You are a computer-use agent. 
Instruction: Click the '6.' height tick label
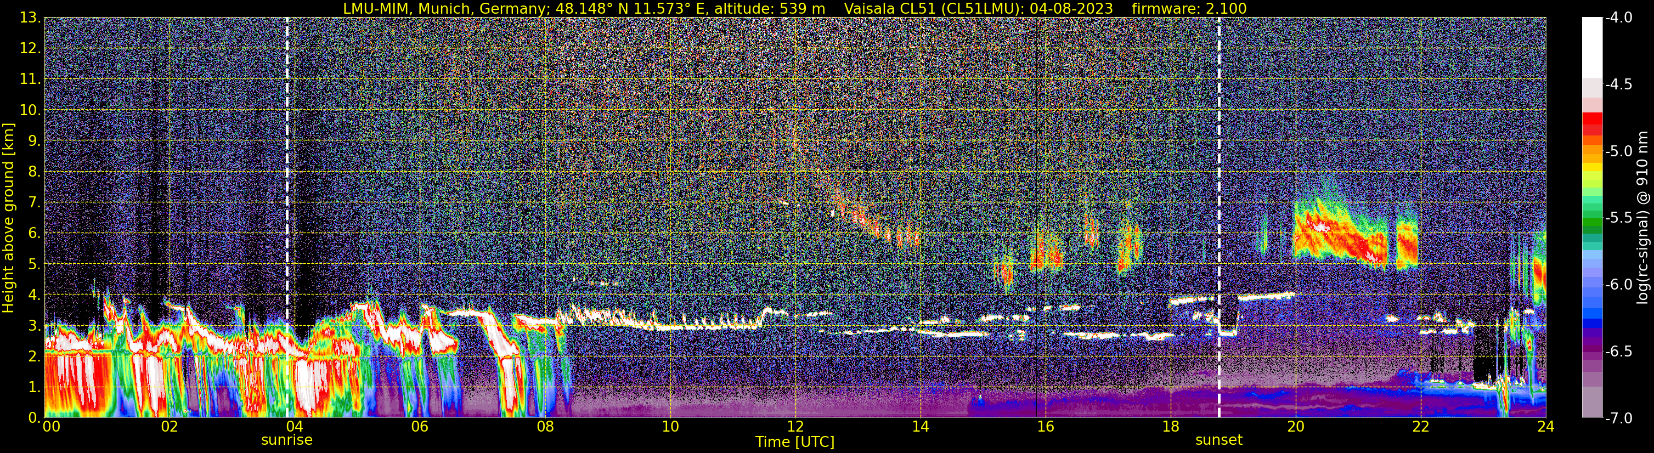34,234
